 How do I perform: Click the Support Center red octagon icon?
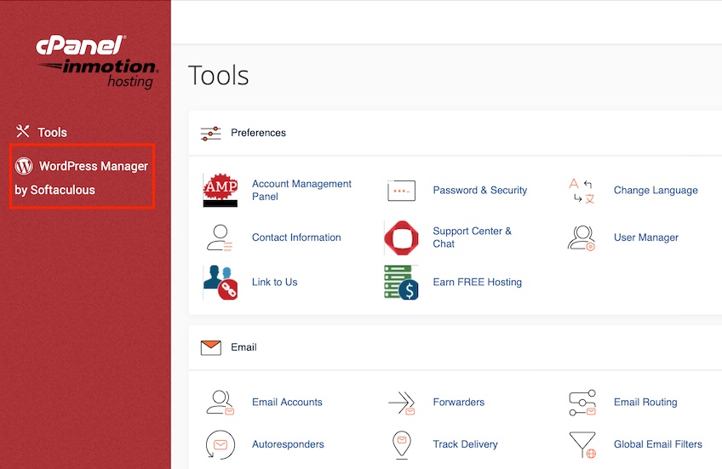[402, 237]
